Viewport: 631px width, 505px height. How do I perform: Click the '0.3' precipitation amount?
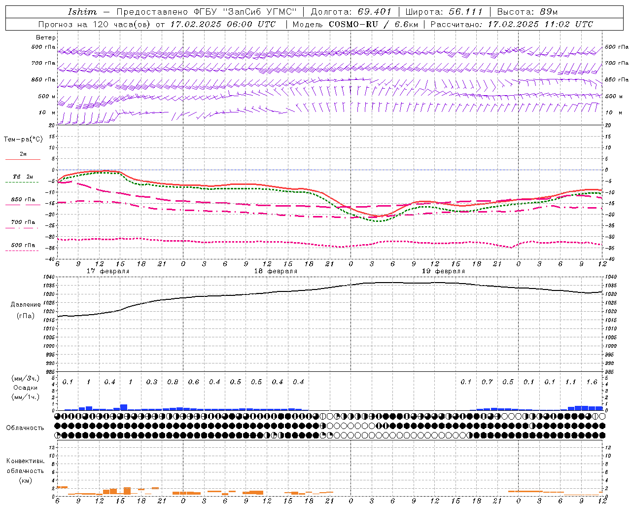[x=152, y=382]
